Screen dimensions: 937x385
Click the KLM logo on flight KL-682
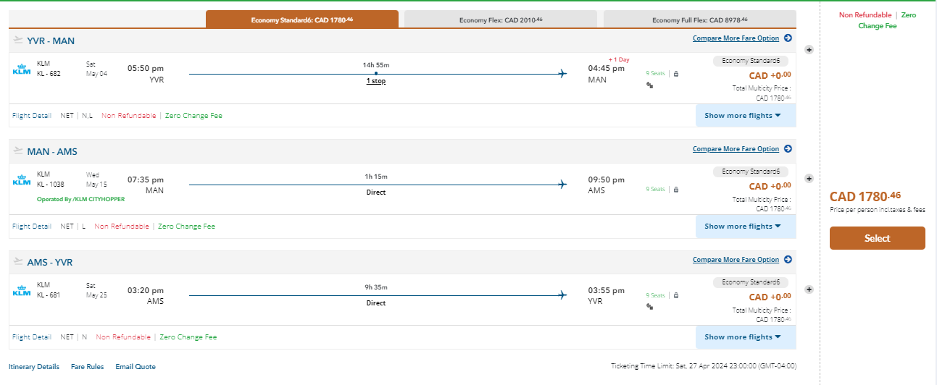(x=21, y=69)
